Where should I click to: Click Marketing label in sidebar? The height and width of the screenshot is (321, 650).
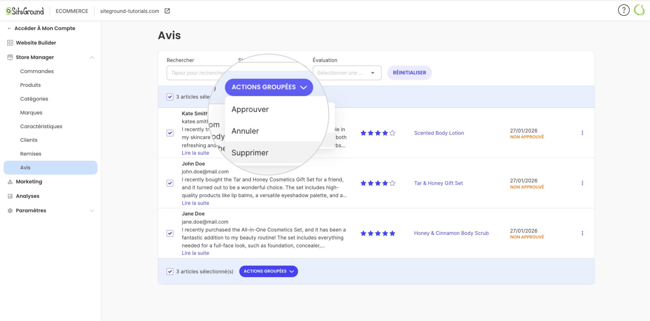(x=29, y=182)
